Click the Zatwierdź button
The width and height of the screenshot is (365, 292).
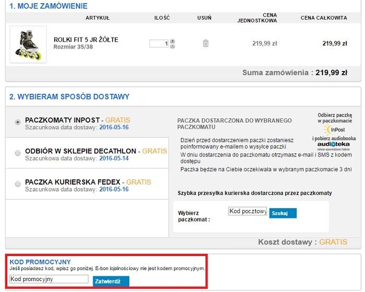111,281
